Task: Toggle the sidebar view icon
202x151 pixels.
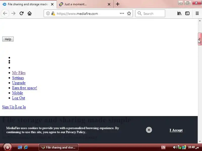Action: tap(187, 13)
